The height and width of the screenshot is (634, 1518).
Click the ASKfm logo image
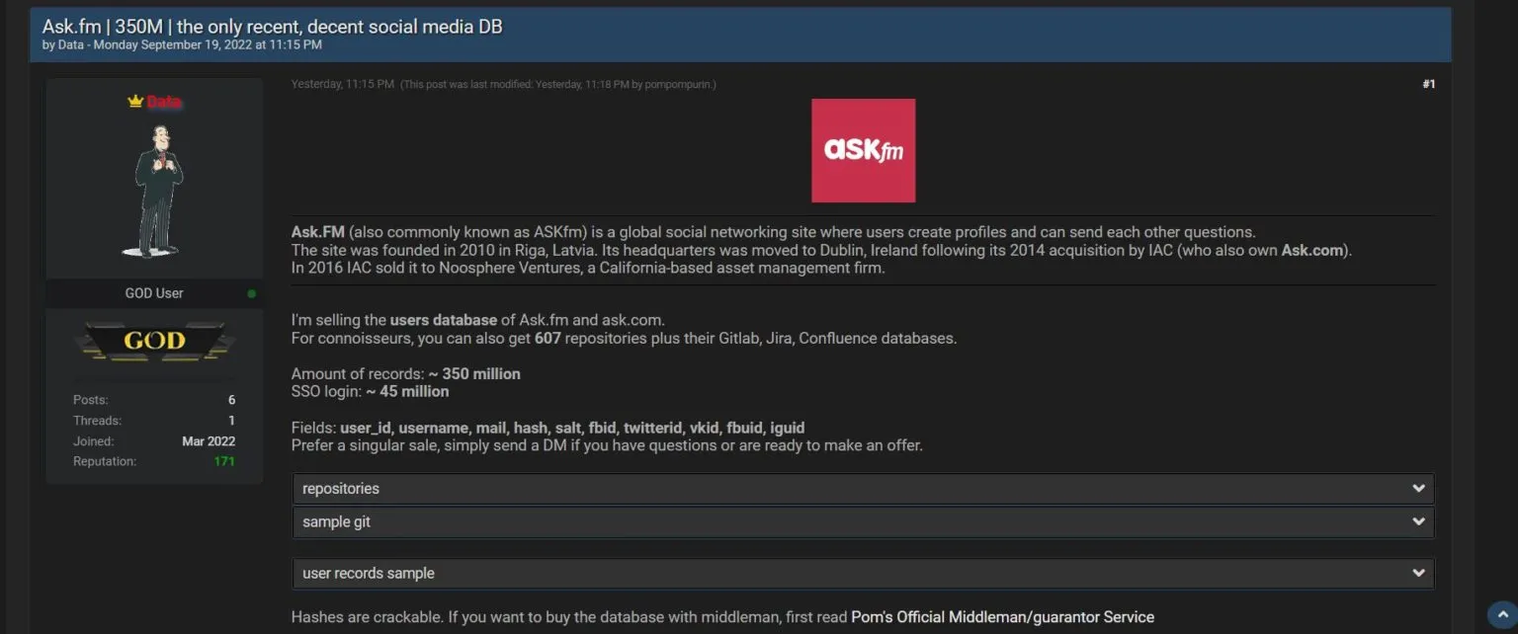point(863,150)
